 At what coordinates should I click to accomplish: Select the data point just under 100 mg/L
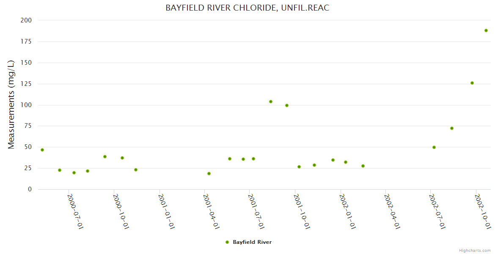pyautogui.click(x=287, y=105)
